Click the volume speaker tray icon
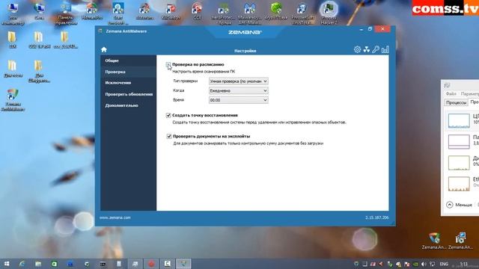The width and height of the screenshot is (479, 269). [x=424, y=264]
